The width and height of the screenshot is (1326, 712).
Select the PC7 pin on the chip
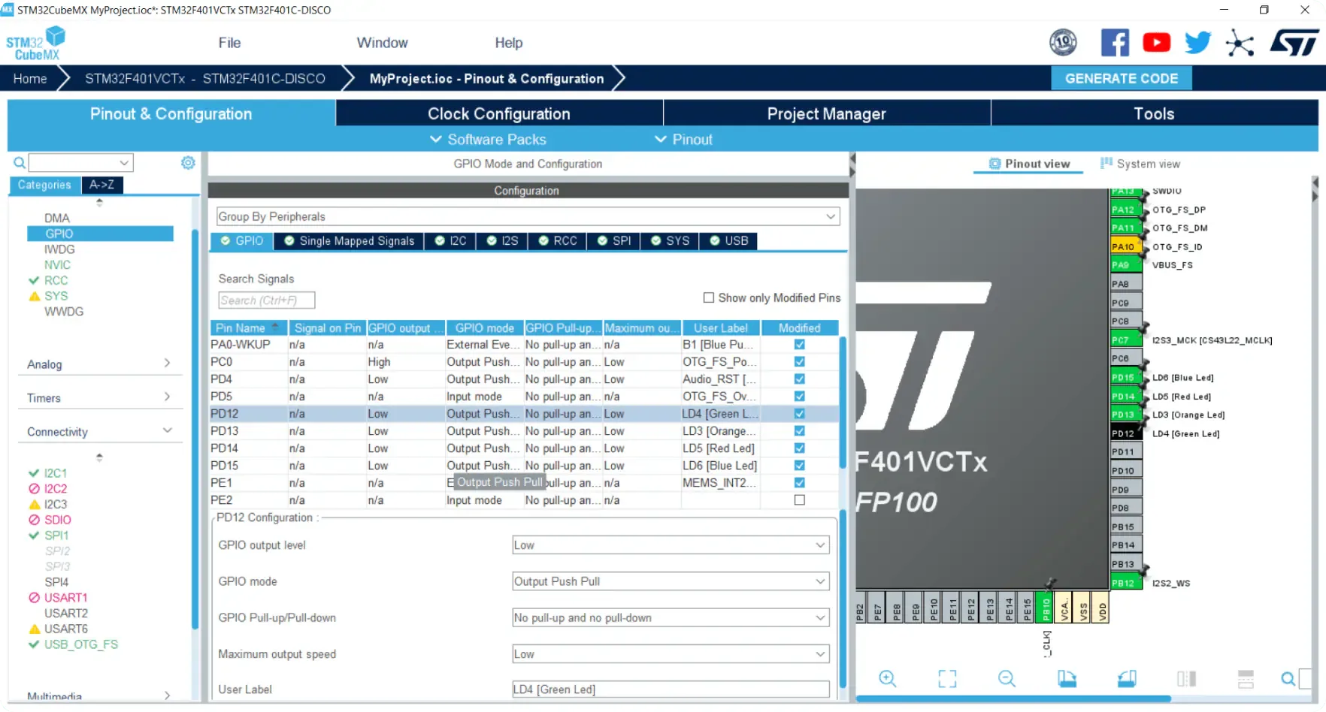point(1125,340)
